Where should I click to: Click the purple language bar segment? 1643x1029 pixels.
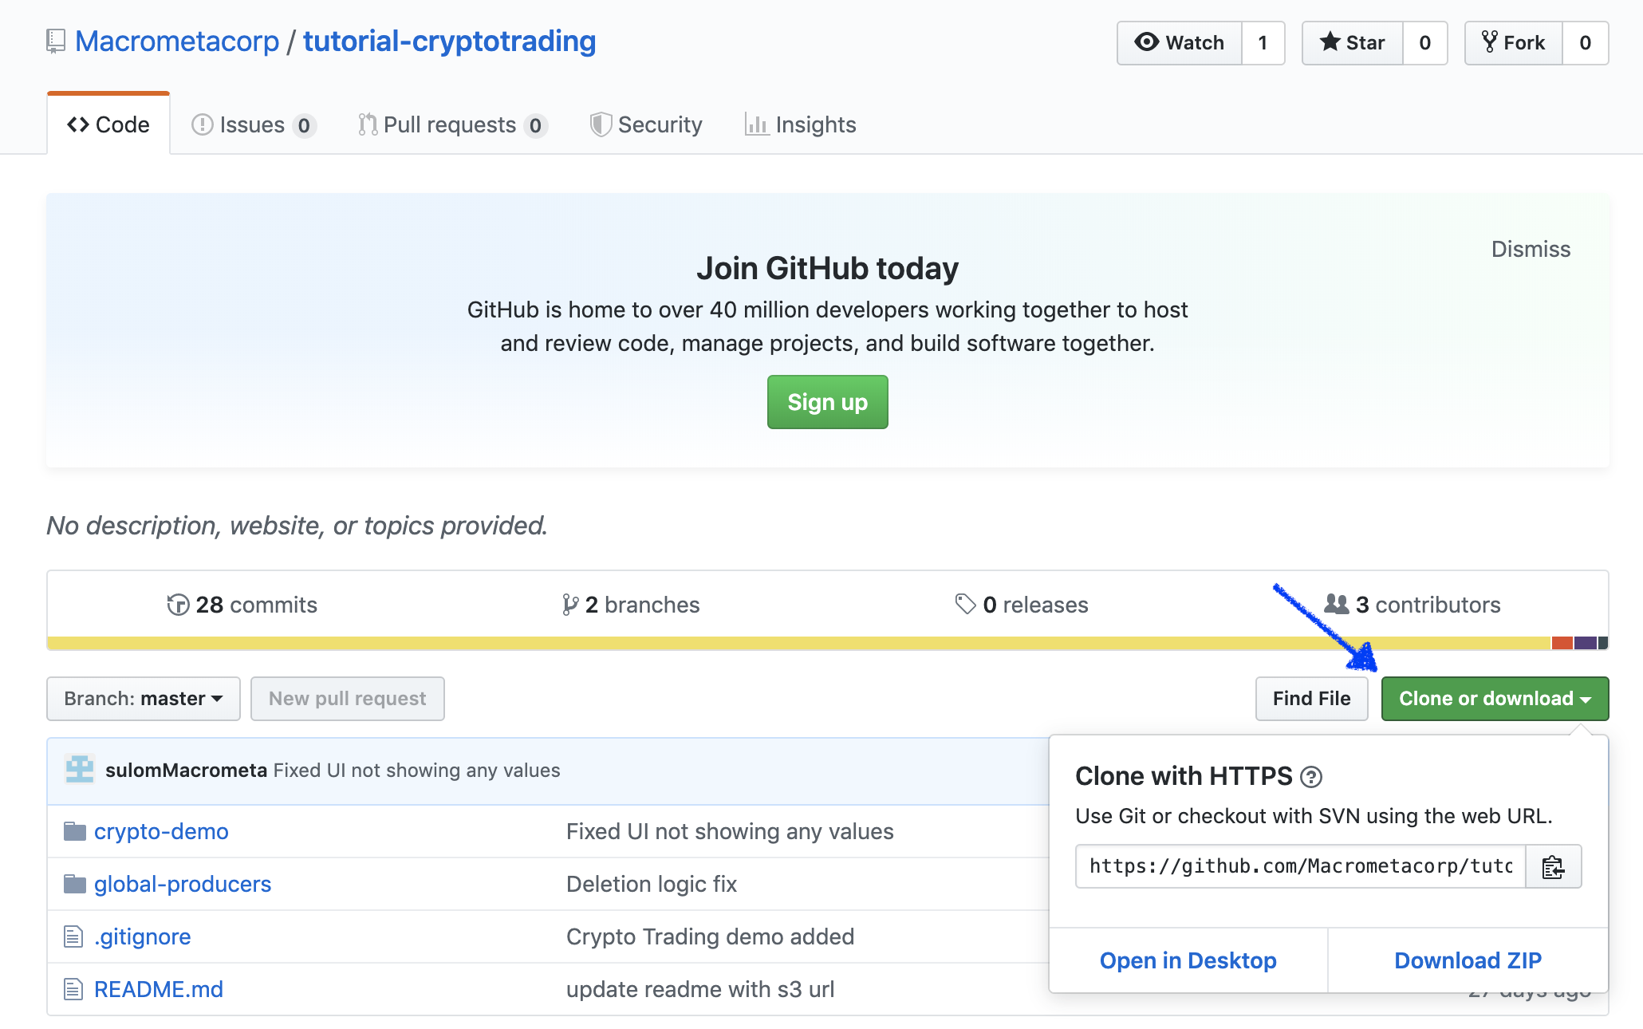(x=1586, y=643)
